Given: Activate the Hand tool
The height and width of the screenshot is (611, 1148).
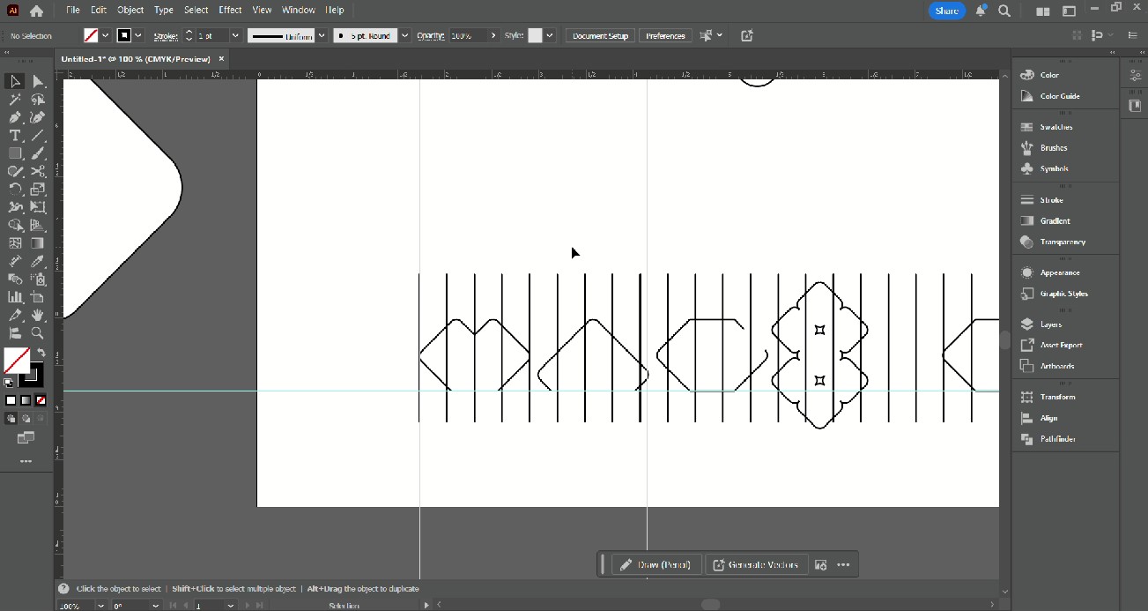Looking at the screenshot, I should [x=38, y=316].
